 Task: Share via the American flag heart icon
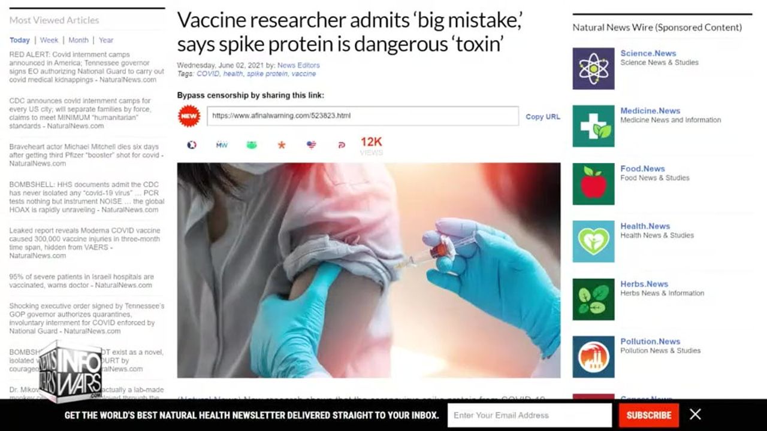311,145
